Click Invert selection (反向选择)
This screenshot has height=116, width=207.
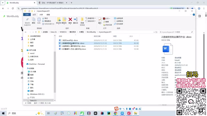[x=118, y=24]
